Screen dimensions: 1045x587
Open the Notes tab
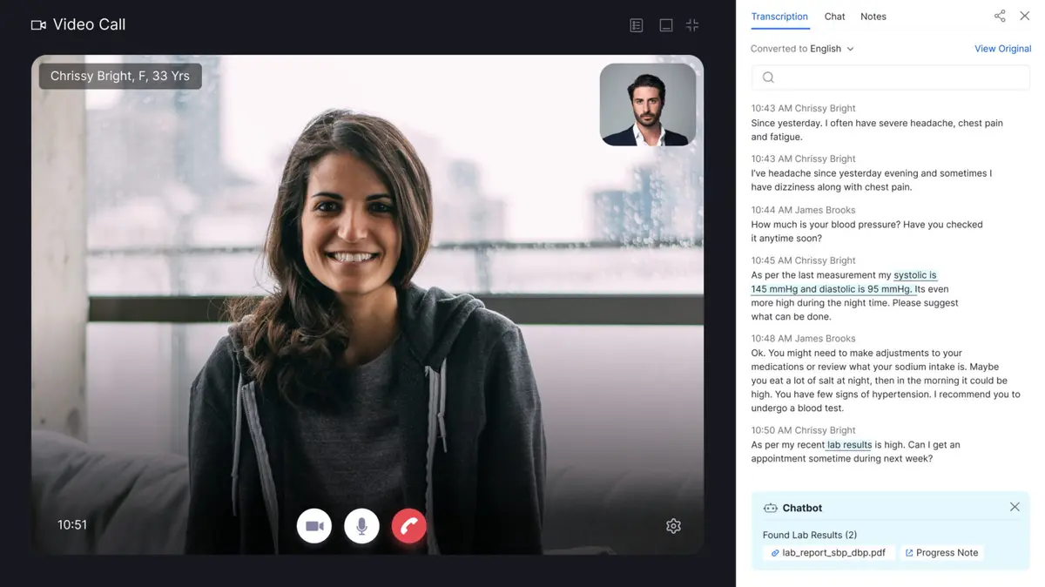[873, 17]
